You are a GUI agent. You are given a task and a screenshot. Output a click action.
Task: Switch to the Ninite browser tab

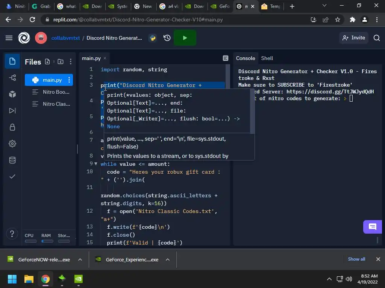tap(16, 6)
